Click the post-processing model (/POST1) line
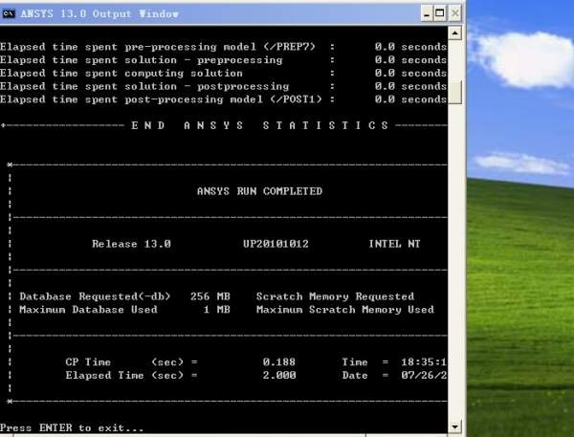This screenshot has width=574, height=437. (x=223, y=99)
